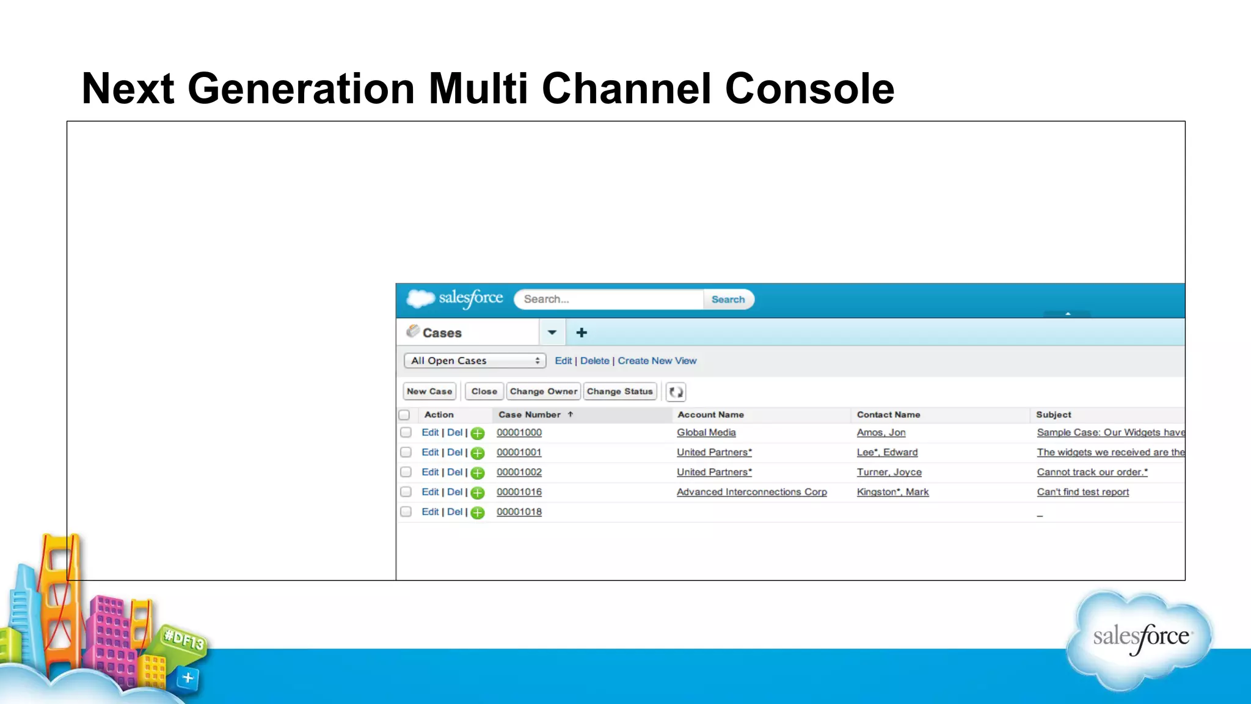Click the Salesforce cloud logo in the slide footer

(1140, 640)
